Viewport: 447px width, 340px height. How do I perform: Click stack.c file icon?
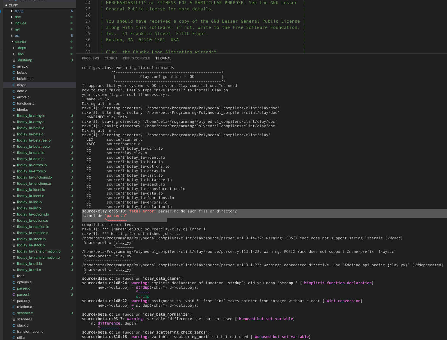[14, 325]
